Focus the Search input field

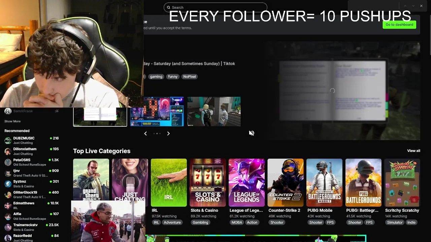click(x=215, y=7)
